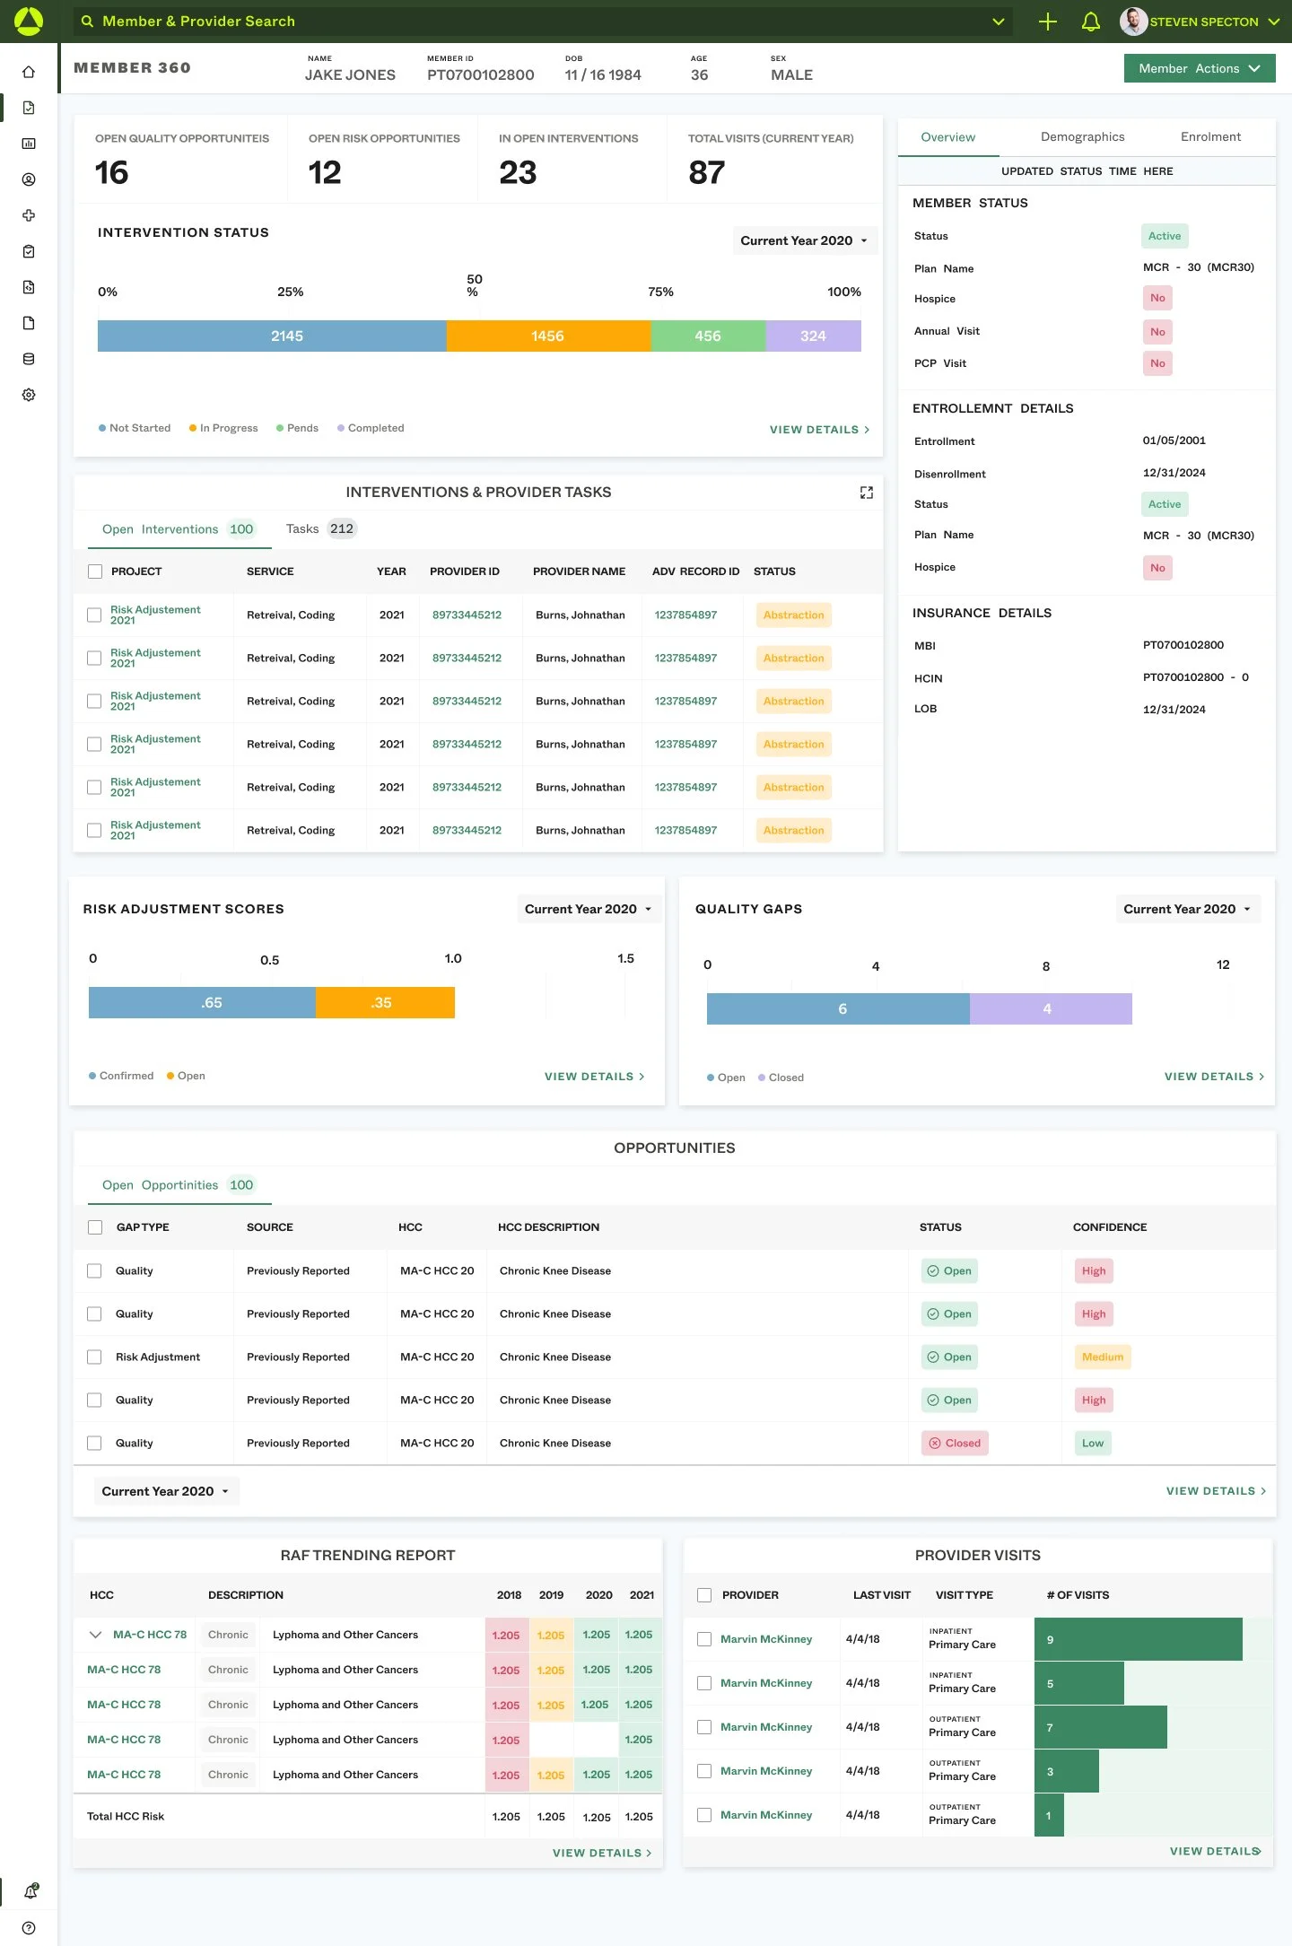Open the Member Actions dropdown button
1292x1946 pixels.
[x=1200, y=68]
